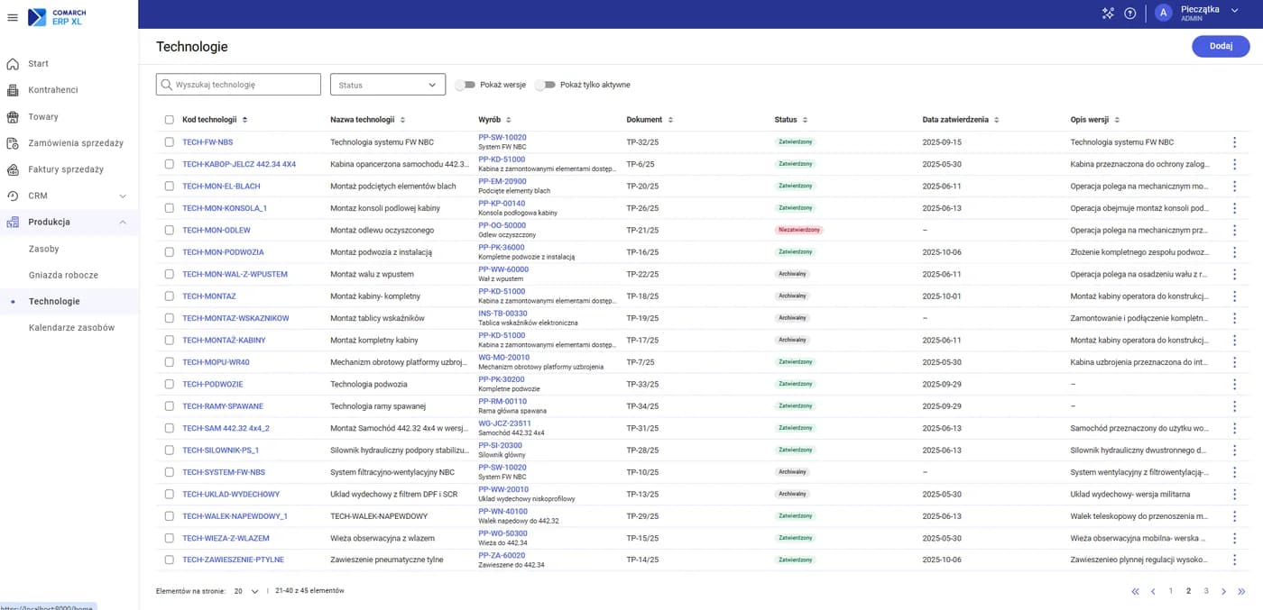Go to the next page arrow
The width and height of the screenshot is (1263, 610).
1223,591
